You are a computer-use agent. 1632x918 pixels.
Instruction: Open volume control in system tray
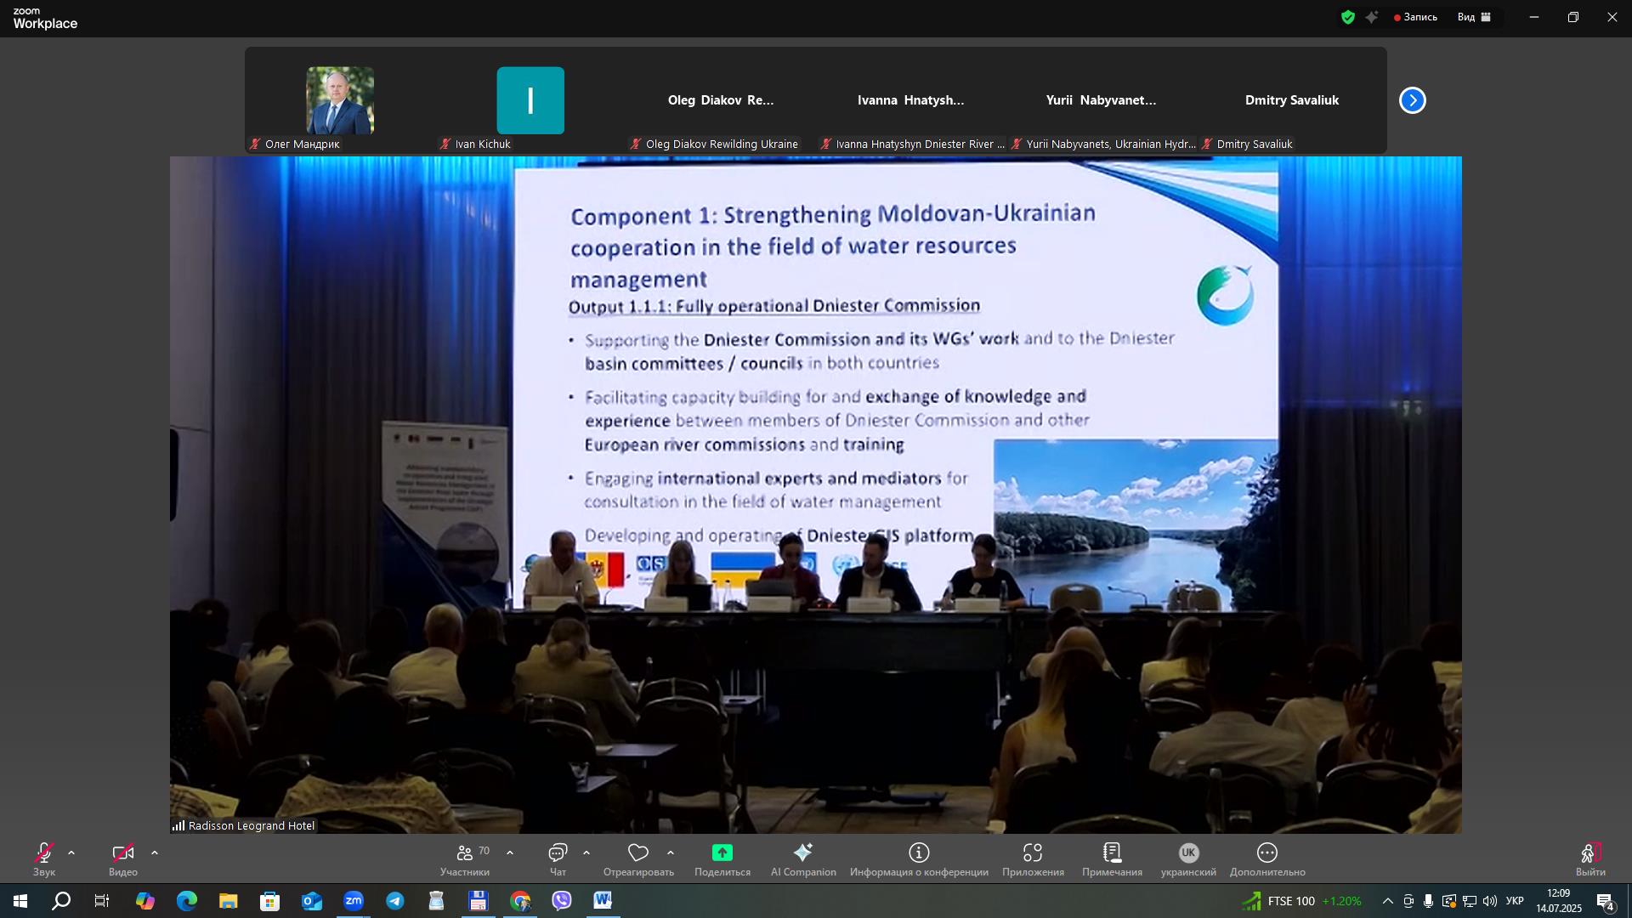pos(1489,901)
